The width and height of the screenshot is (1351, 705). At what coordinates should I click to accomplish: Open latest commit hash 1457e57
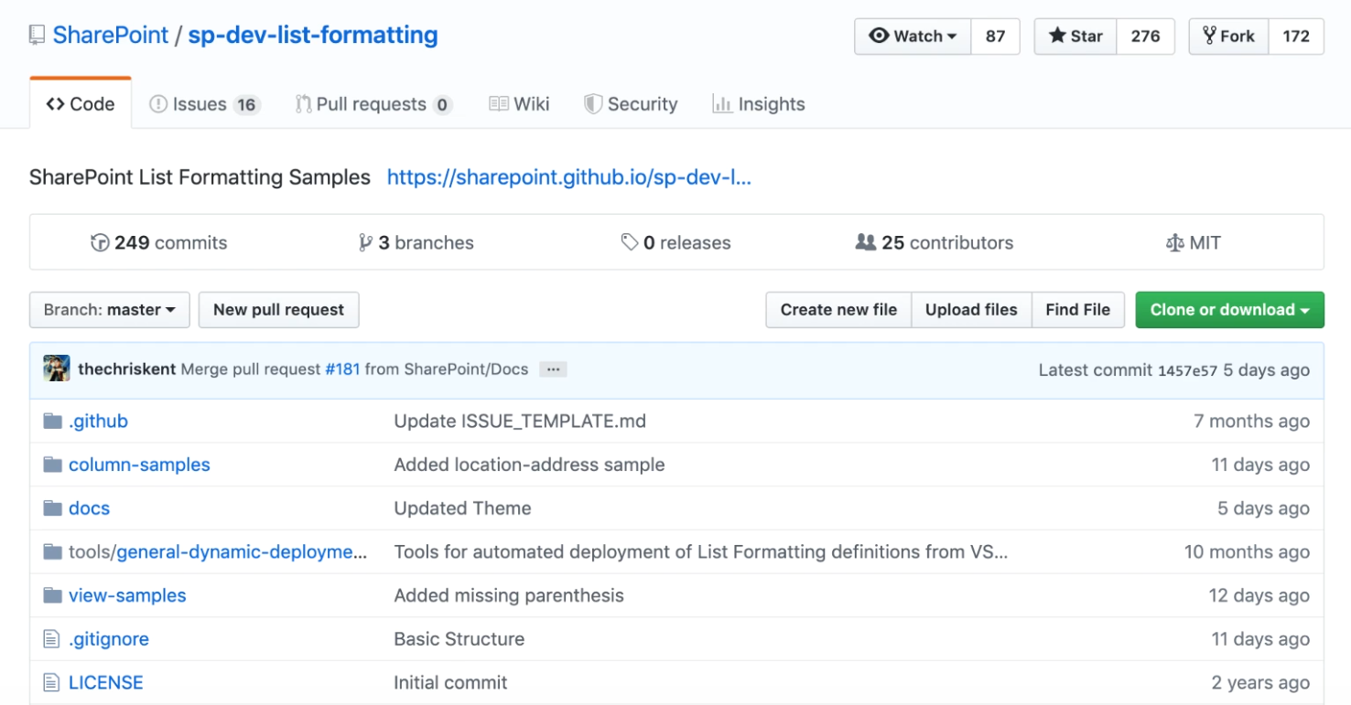[x=1187, y=370]
